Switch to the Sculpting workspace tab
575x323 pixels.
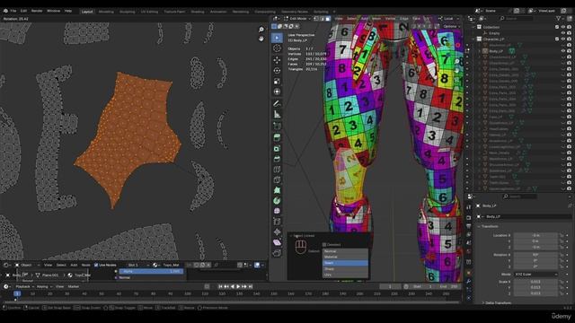(x=128, y=12)
